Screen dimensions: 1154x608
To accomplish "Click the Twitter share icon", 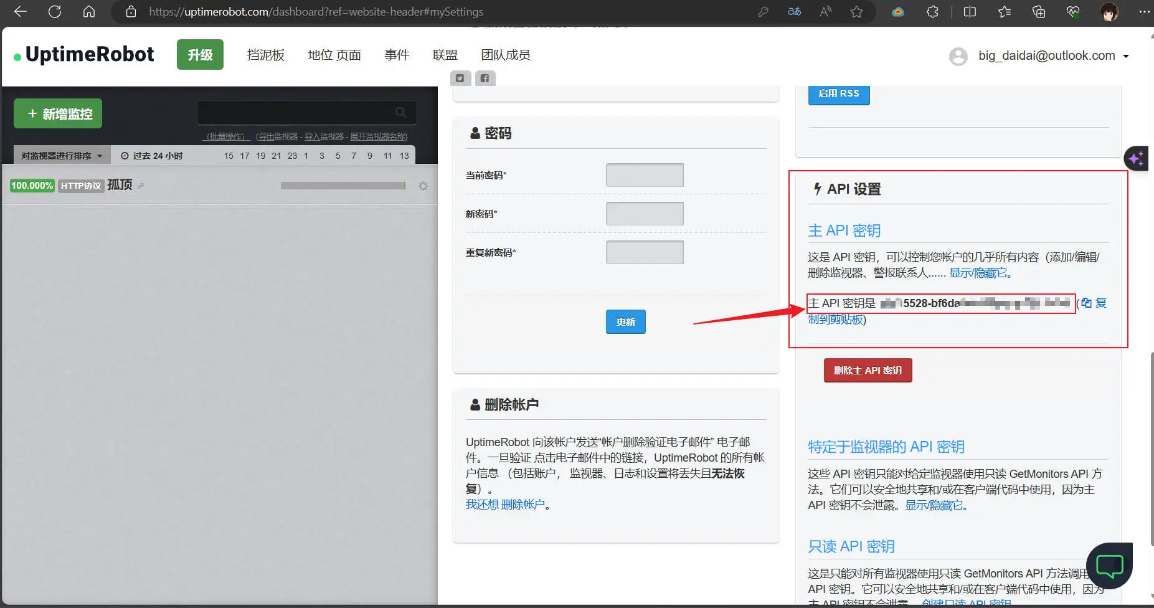I will click(x=460, y=78).
